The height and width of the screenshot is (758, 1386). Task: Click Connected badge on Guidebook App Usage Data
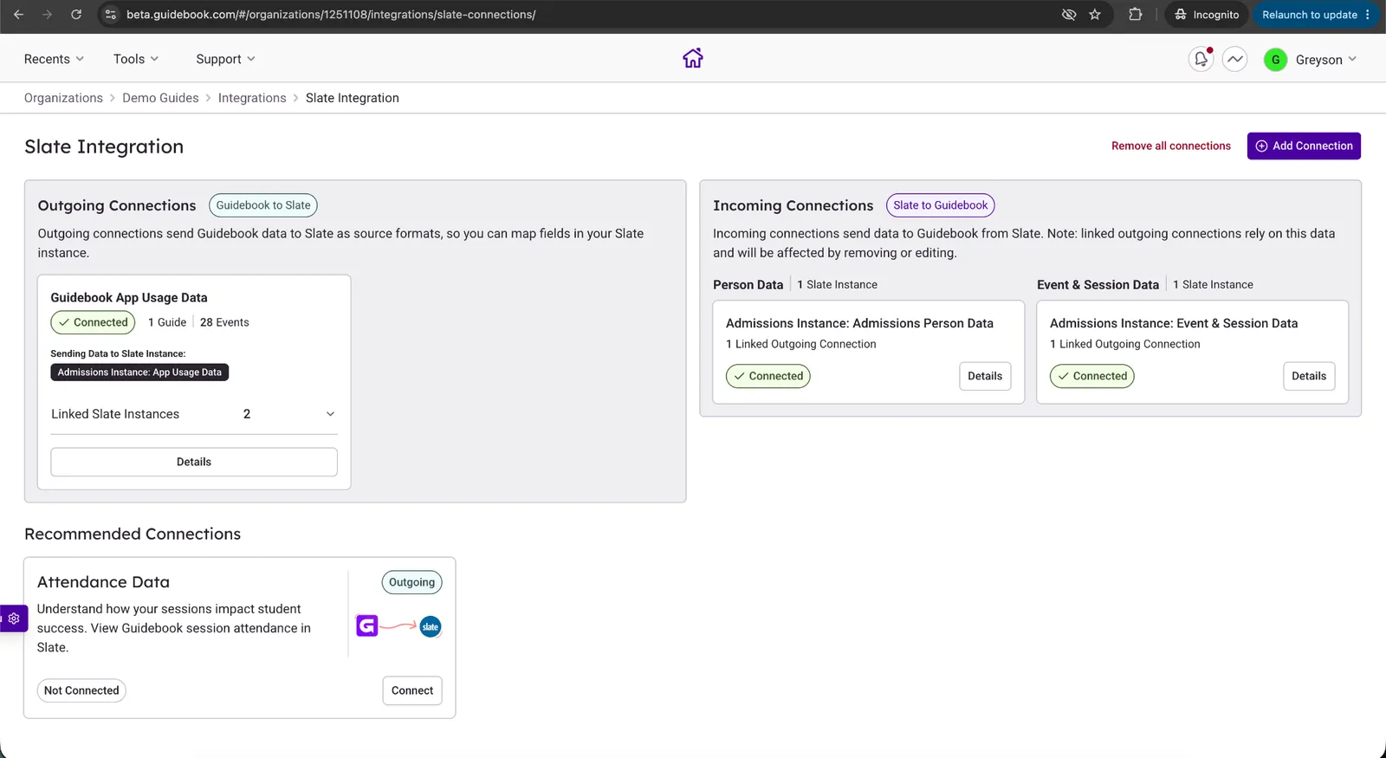coord(93,322)
